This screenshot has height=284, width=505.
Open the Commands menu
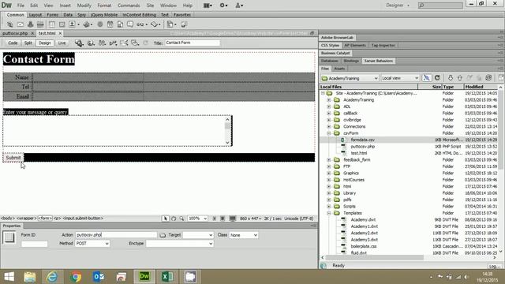click(x=129, y=6)
